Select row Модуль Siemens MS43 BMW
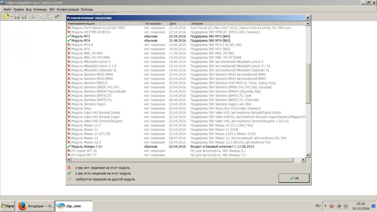This screenshot has height=212, width=377. [186, 79]
